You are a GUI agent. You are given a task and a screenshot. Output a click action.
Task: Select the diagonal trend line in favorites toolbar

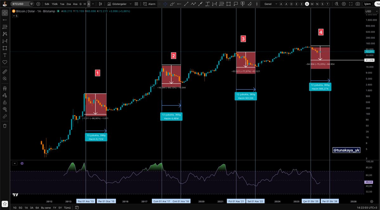click(x=186, y=4)
